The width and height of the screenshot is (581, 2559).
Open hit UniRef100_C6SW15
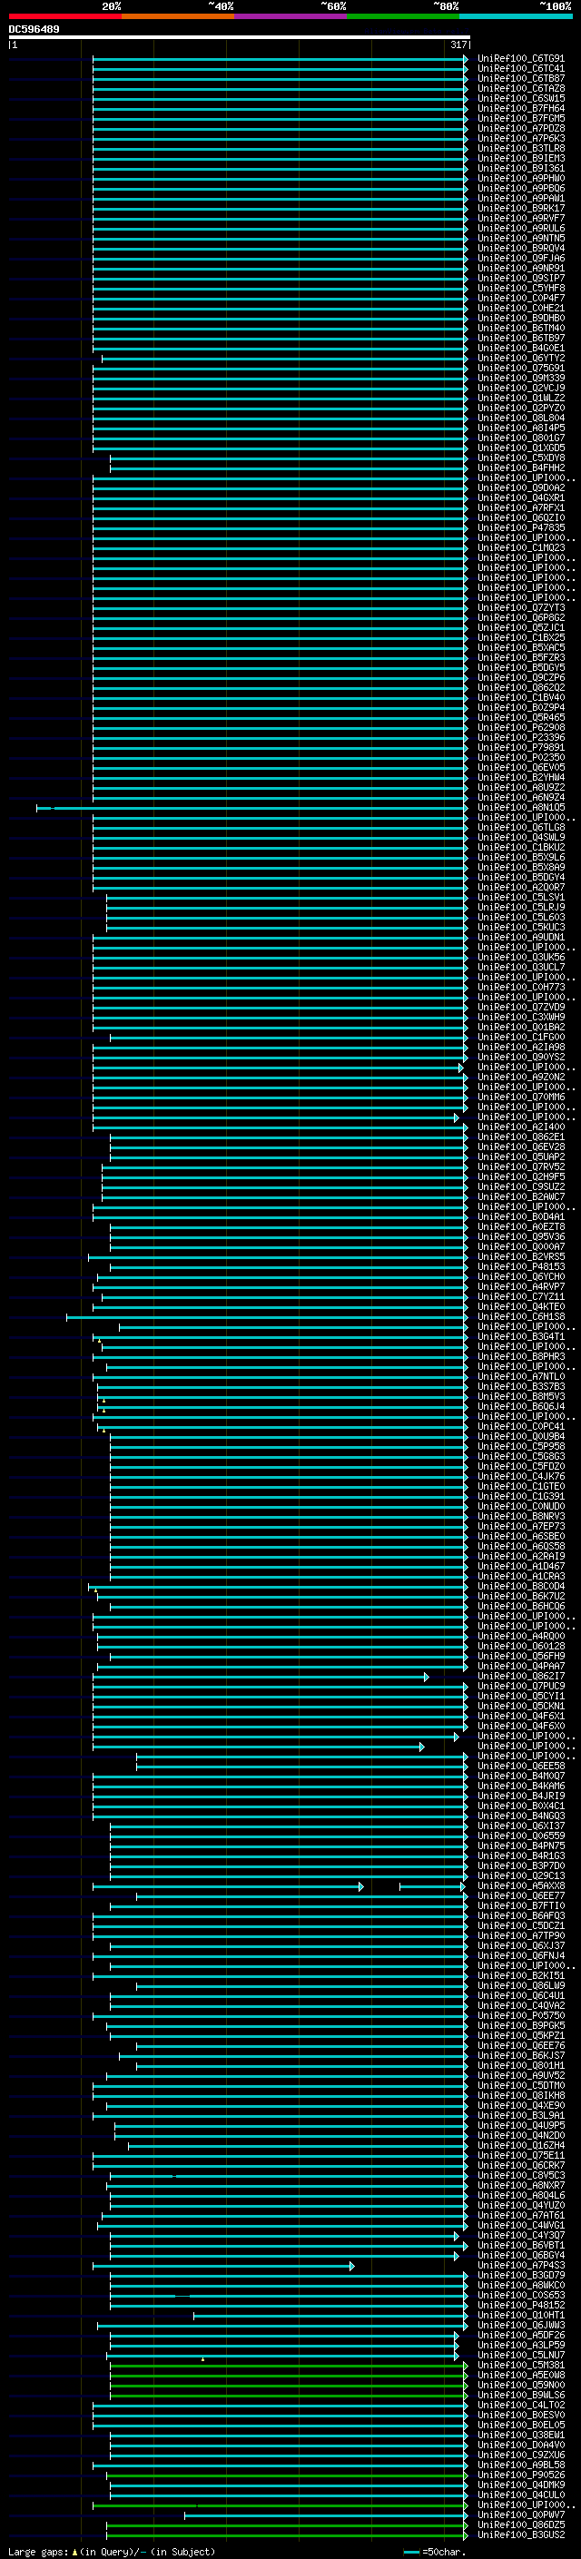520,98
